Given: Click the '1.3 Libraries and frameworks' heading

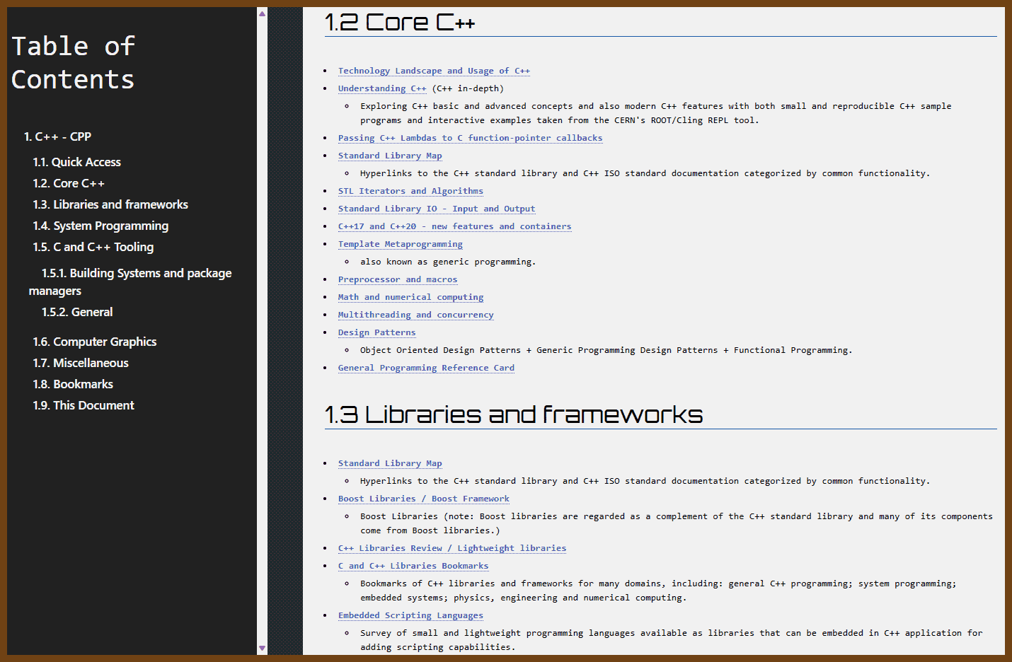Looking at the screenshot, I should tap(514, 414).
